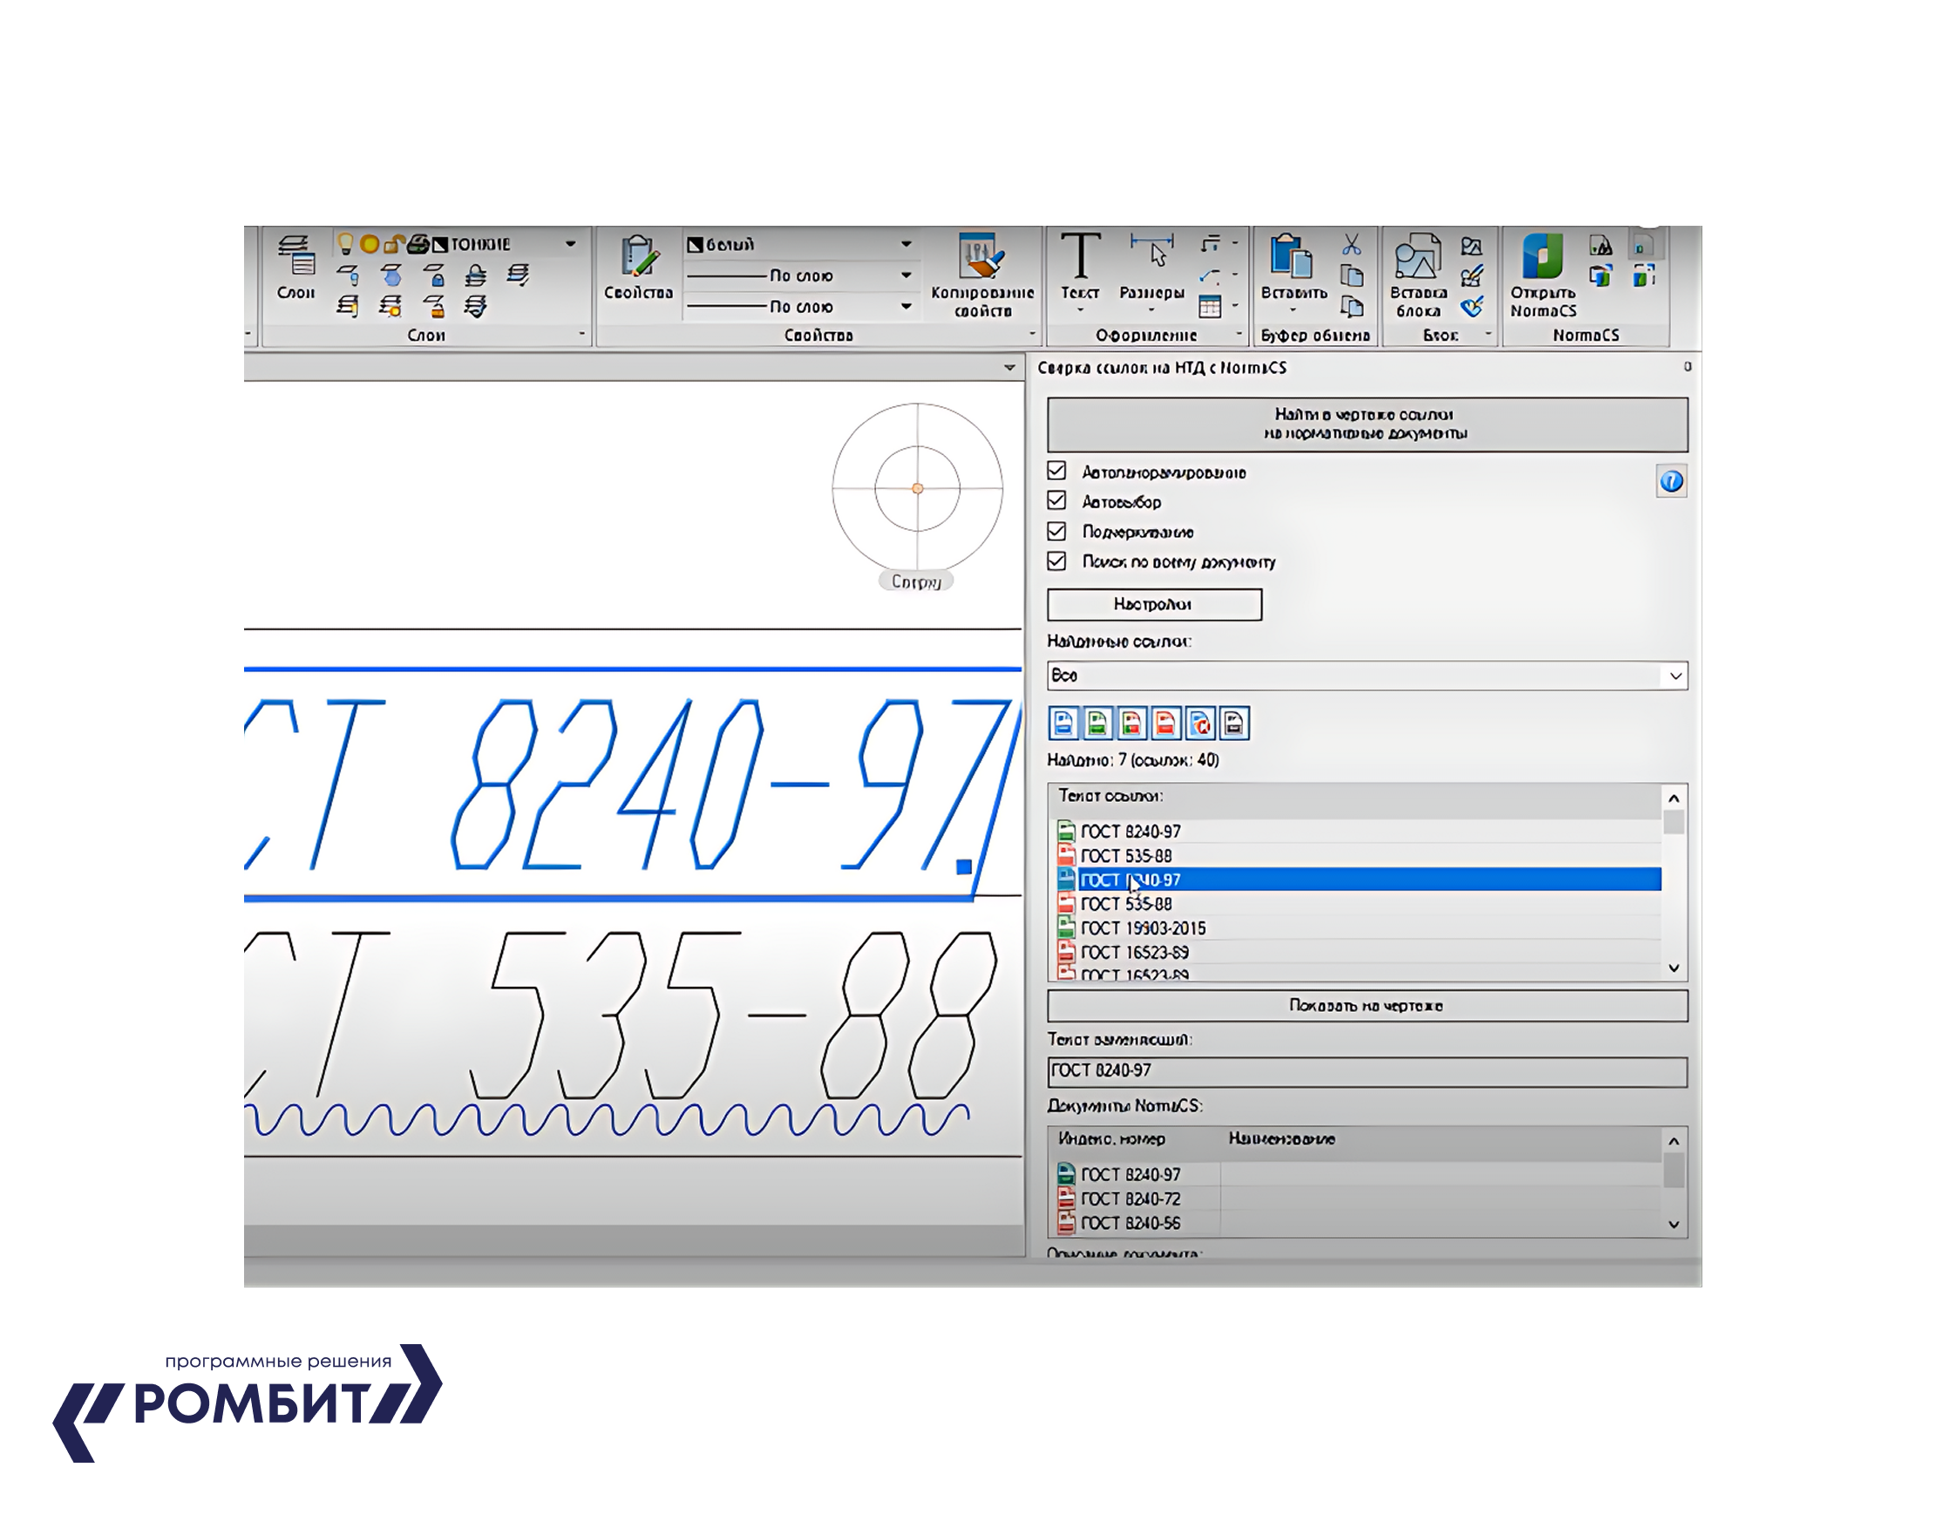Open Свойства properties panel icon
Screen dimensions: 1949x1515
tap(638, 256)
